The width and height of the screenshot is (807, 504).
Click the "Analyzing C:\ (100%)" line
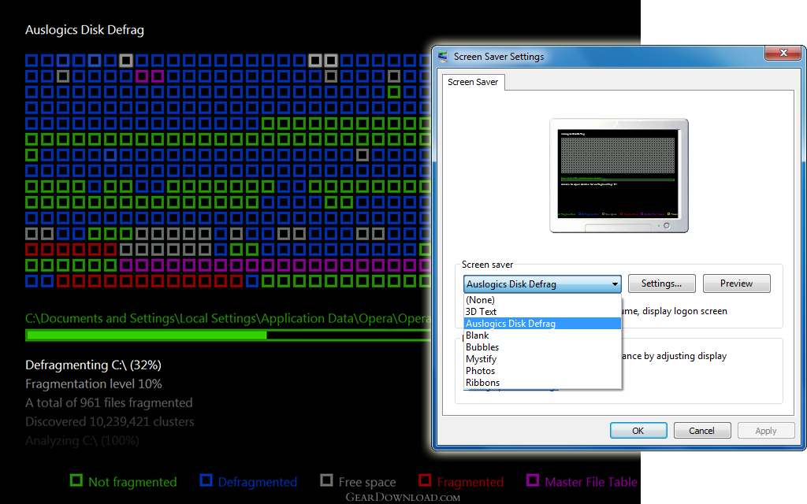pos(82,441)
